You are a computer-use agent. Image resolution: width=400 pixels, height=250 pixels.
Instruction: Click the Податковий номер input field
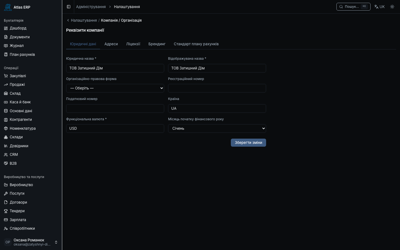coord(115,108)
